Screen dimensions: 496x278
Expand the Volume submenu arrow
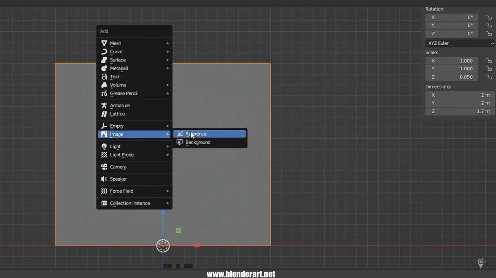[x=168, y=85]
